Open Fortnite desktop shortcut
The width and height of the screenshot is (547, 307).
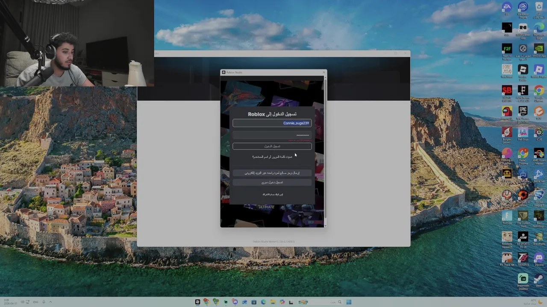tap(507, 217)
